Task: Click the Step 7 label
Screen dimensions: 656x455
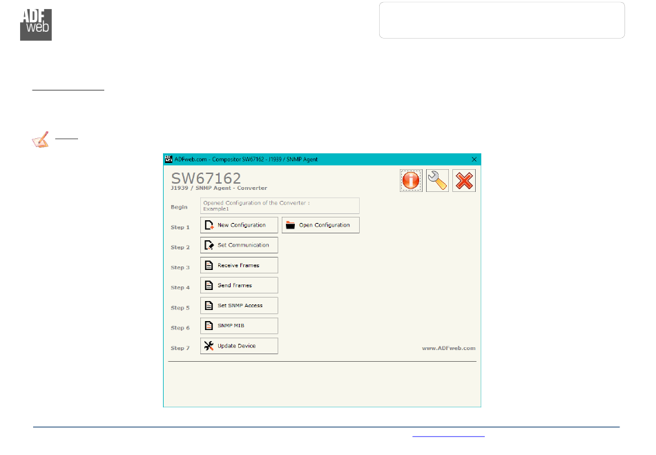Action: tap(180, 349)
